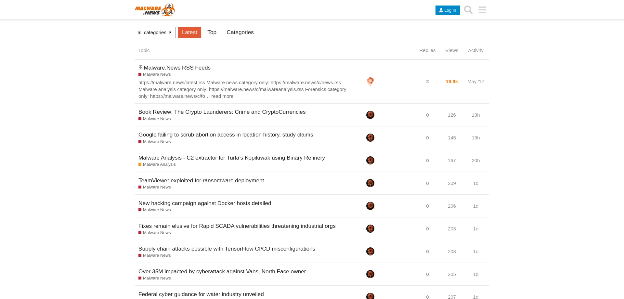Sort topics by Views column
This screenshot has height=299, width=624.
(452, 50)
